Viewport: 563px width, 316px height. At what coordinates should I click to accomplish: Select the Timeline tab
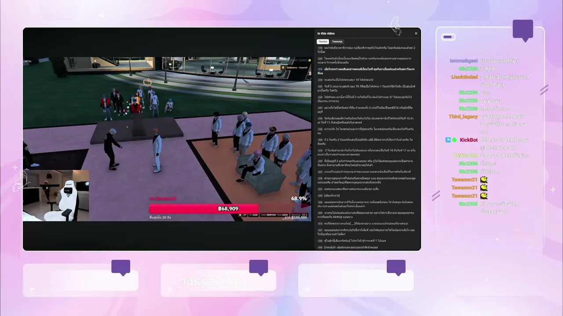323,41
